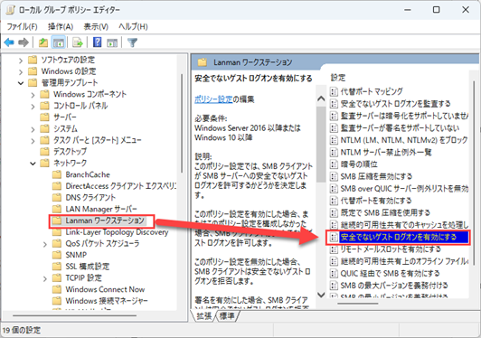The width and height of the screenshot is (481, 338).
Task: Click the policy icon for 代替ポートを有効にする
Action: click(x=334, y=201)
